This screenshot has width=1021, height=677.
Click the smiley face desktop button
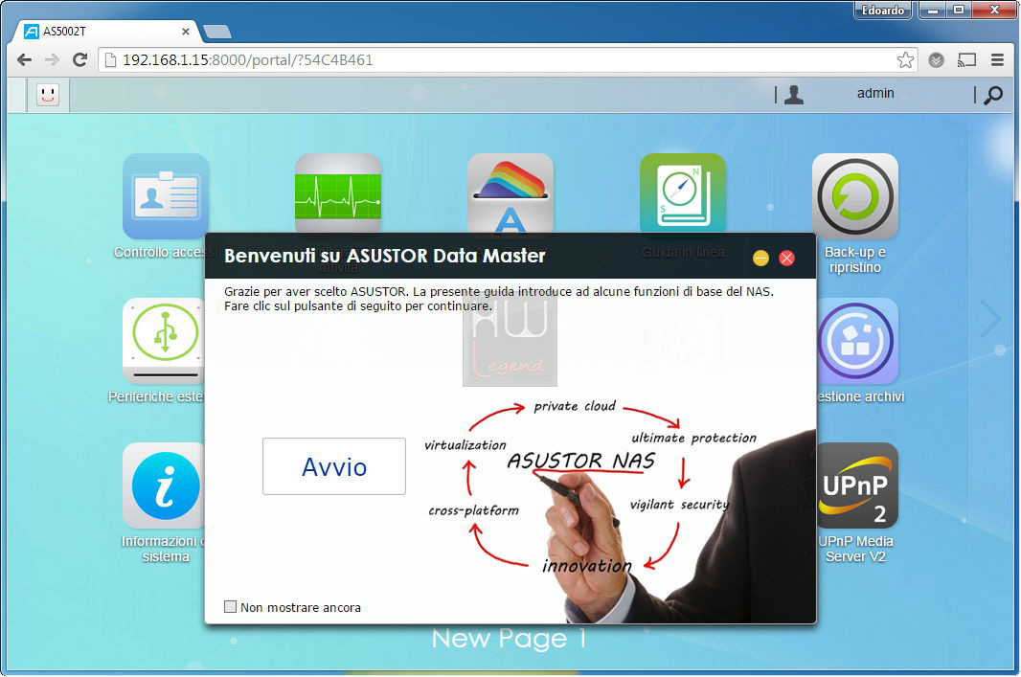(x=48, y=95)
